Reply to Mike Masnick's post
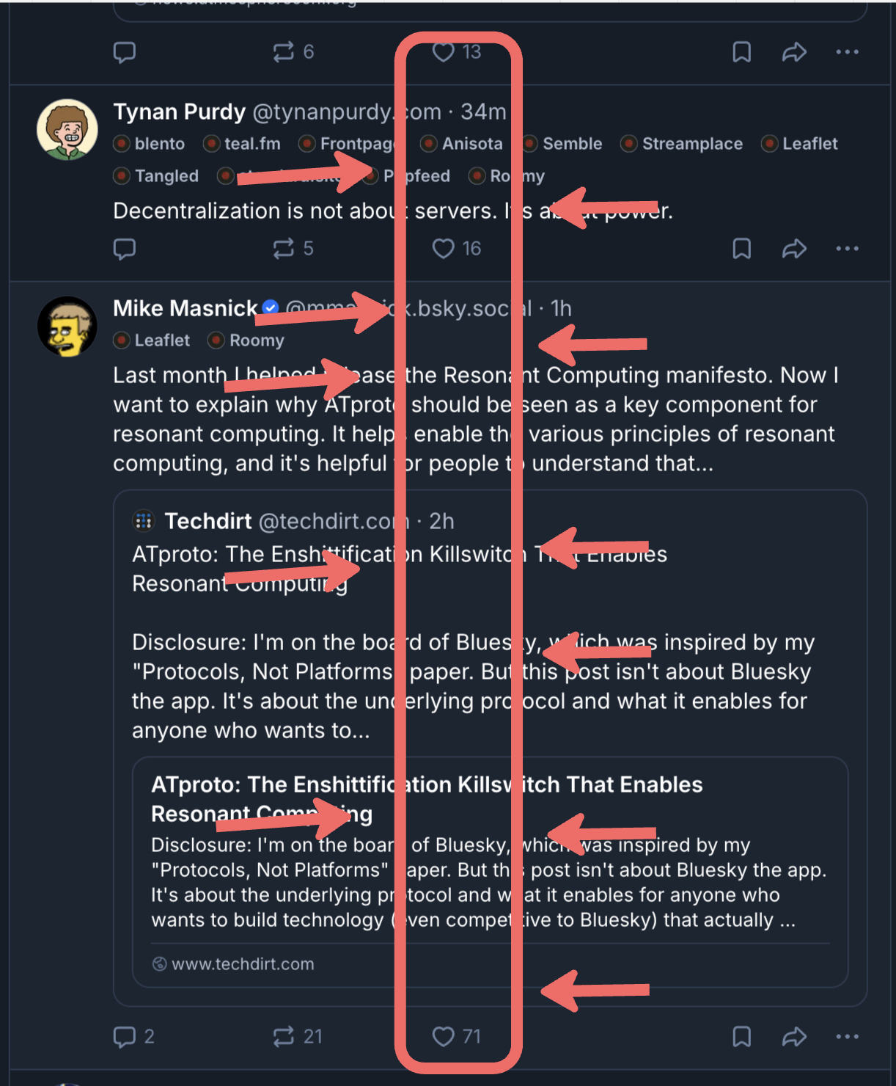 tap(125, 1036)
